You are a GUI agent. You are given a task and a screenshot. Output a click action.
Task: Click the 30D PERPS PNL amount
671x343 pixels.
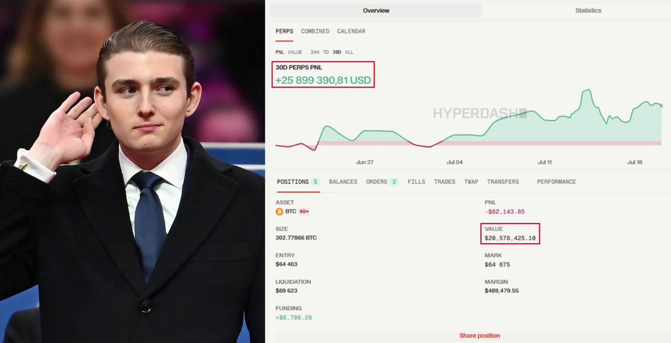click(323, 80)
